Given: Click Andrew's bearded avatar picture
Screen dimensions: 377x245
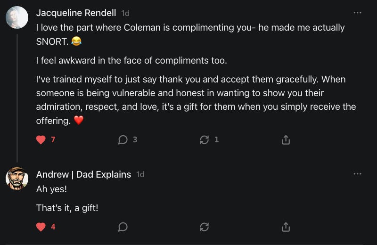Looking at the screenshot, I should click(17, 179).
